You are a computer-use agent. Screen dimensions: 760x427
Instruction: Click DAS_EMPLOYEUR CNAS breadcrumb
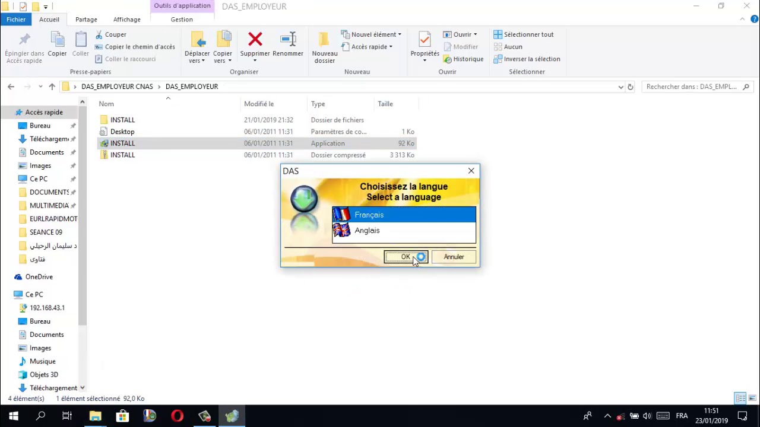coord(117,87)
